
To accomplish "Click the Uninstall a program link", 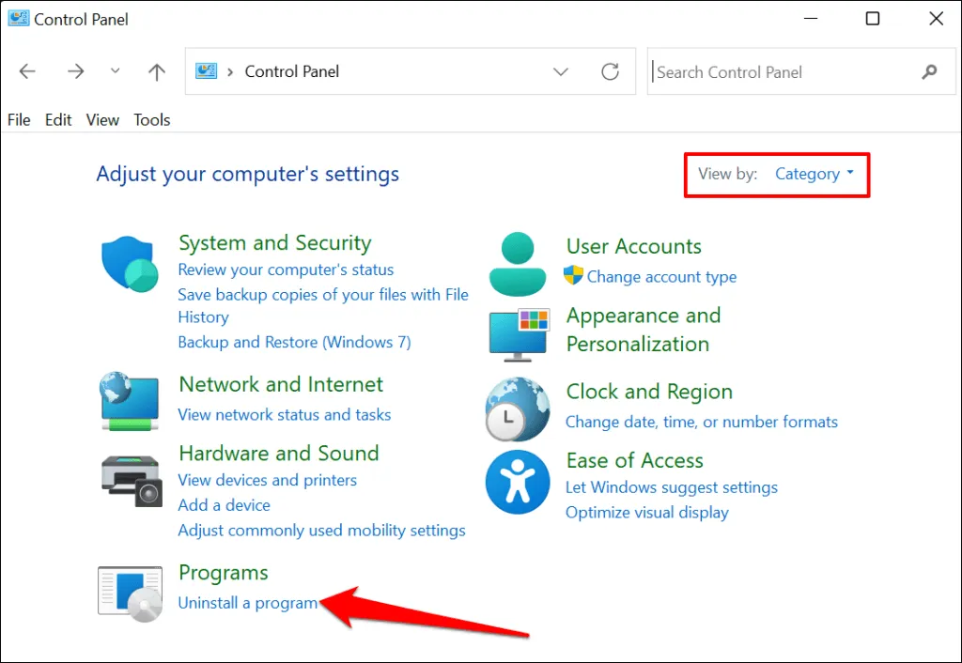I will (248, 603).
